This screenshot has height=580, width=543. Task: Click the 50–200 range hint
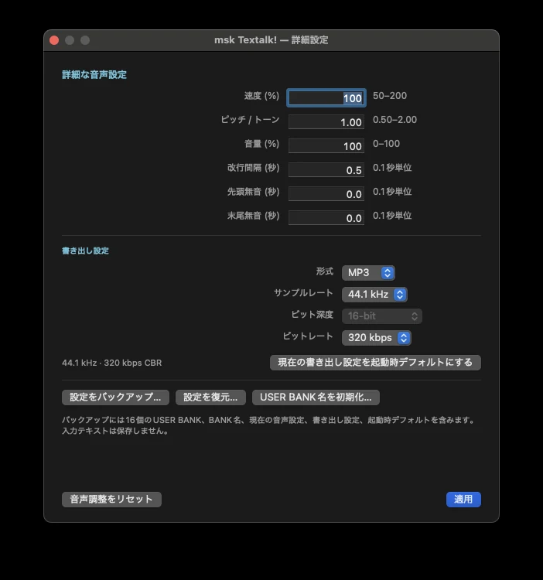[390, 96]
